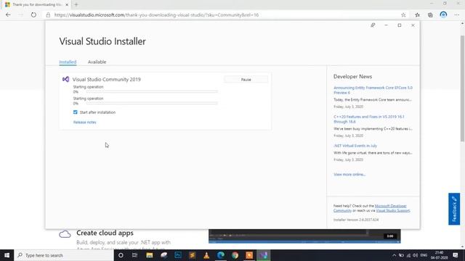This screenshot has width=465, height=261.
Task: Refresh the browser page
Action: click(33, 14)
